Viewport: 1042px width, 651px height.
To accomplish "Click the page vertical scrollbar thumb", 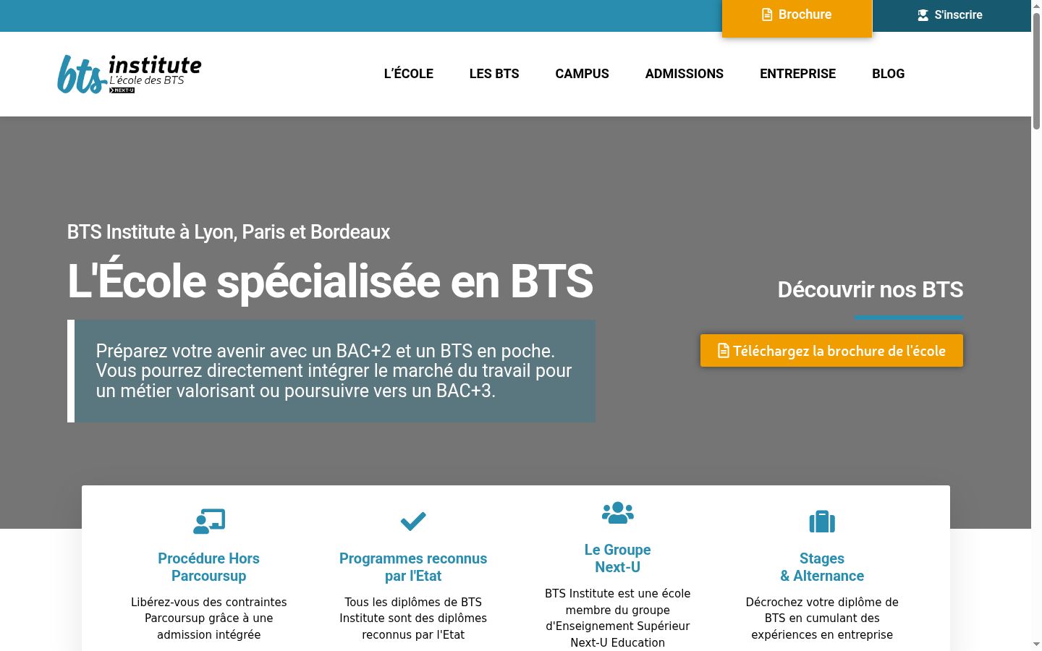I will 1036,71.
